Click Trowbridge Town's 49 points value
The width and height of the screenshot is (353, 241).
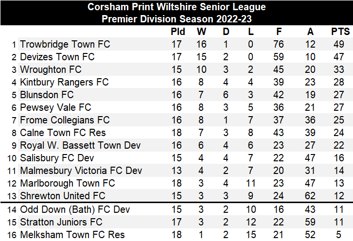coord(339,44)
